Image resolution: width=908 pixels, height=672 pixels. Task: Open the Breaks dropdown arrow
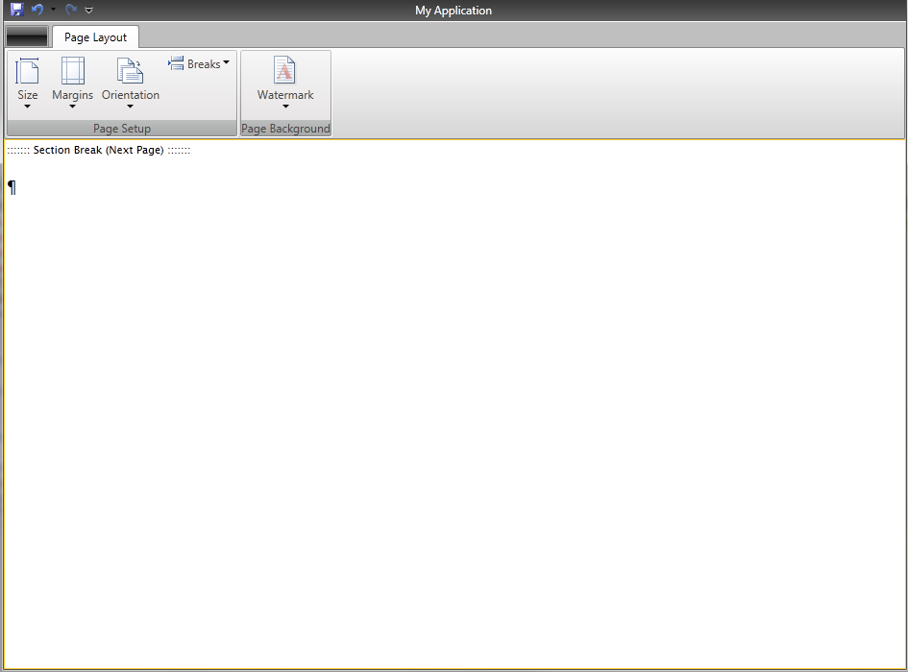(x=227, y=62)
